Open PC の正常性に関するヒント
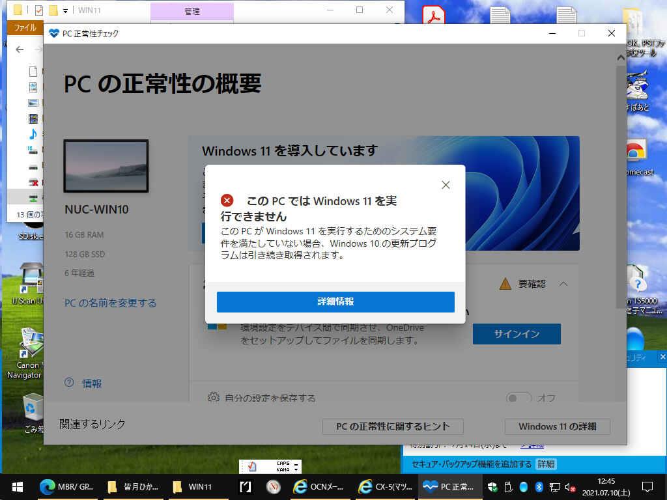 coord(393,426)
